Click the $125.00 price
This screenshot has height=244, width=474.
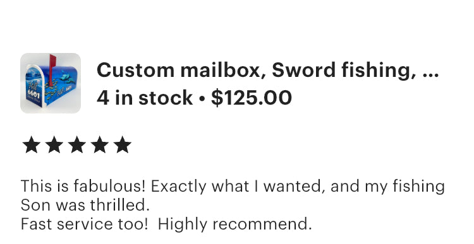click(x=251, y=98)
